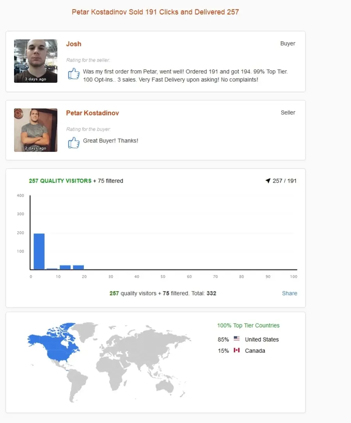This screenshot has width=351, height=423.
Task: Click the '3 days ago' timestamp on Josh's photo
Action: (35, 79)
